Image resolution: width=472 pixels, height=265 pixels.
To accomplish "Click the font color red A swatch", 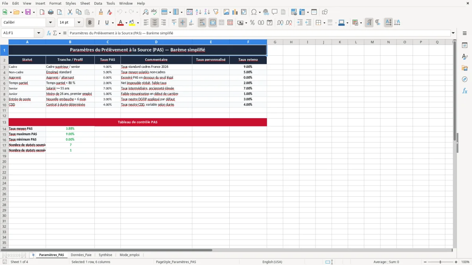I will pos(121,23).
